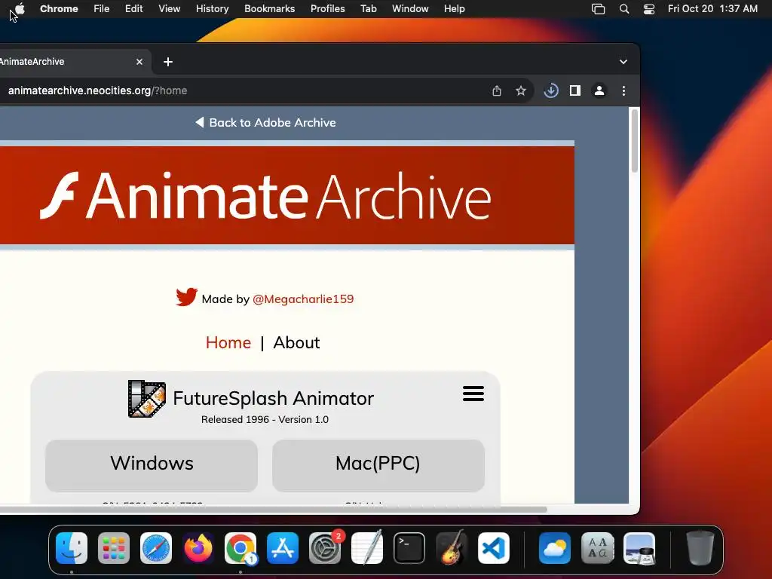Click the FutureSplash Animator film icon

click(x=147, y=398)
